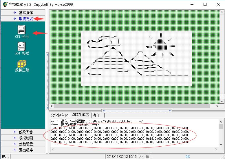This screenshot has width=225, height=159.
Task: Switch to the 点阵生成区 tab
Action: click(x=81, y=115)
